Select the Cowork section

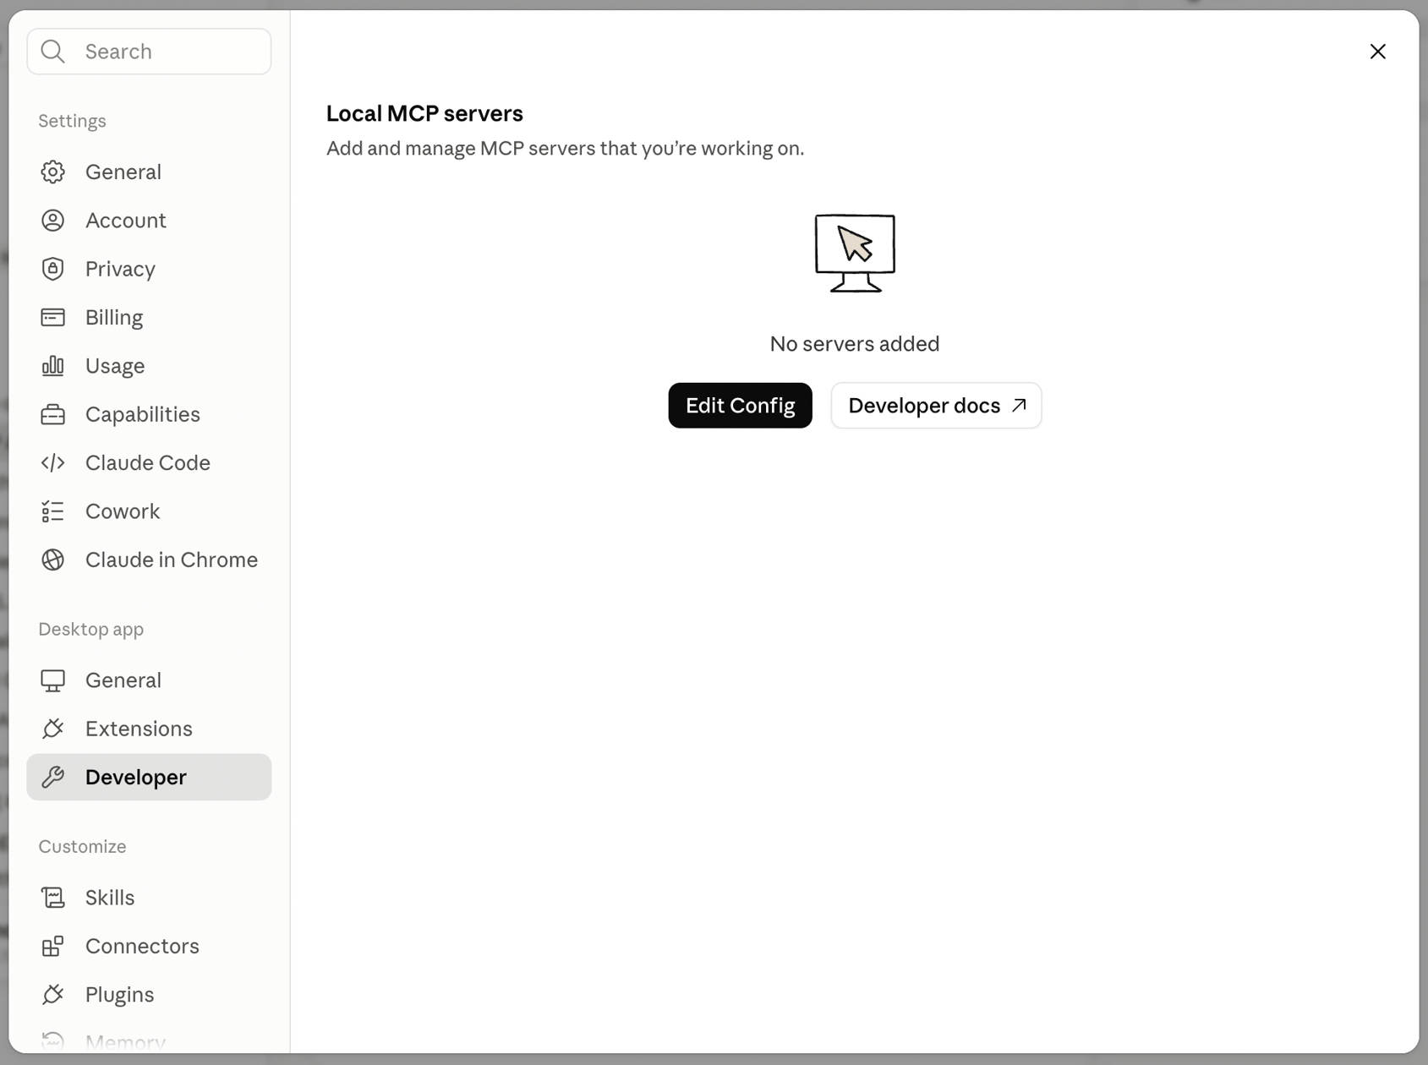pyautogui.click(x=149, y=511)
